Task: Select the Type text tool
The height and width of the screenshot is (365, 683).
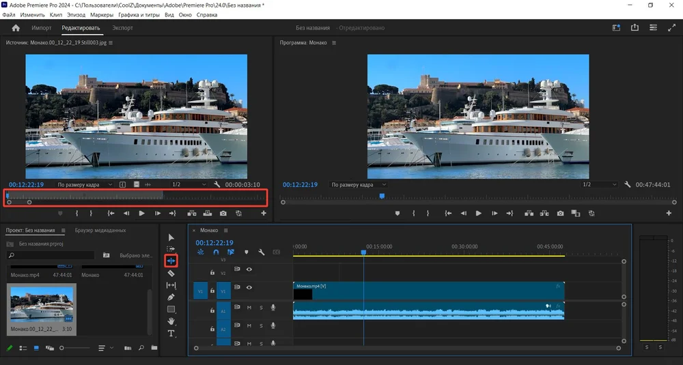Action: 171,333
